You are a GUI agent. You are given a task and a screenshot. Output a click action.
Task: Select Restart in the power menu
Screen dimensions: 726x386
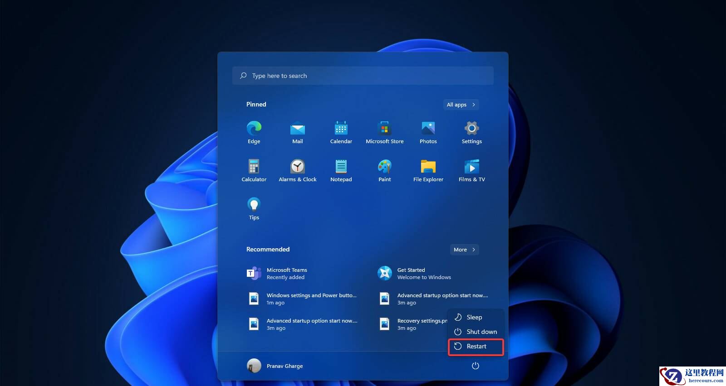coord(476,347)
